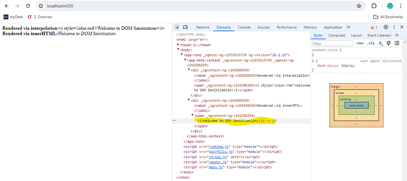Expand the collapsed head element

point(178,45)
